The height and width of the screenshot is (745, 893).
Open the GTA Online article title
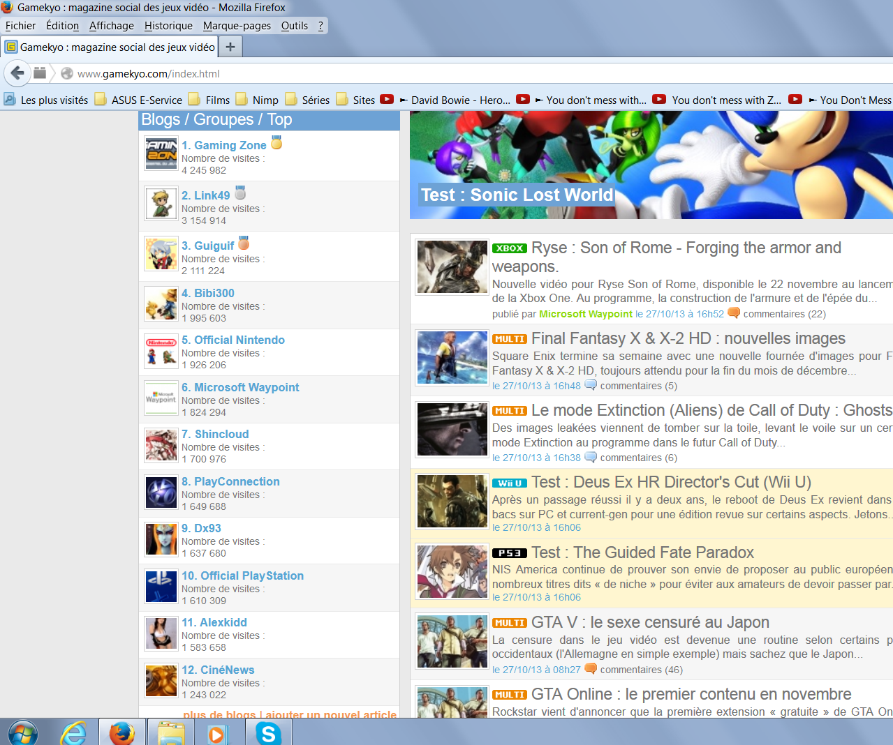pos(691,694)
